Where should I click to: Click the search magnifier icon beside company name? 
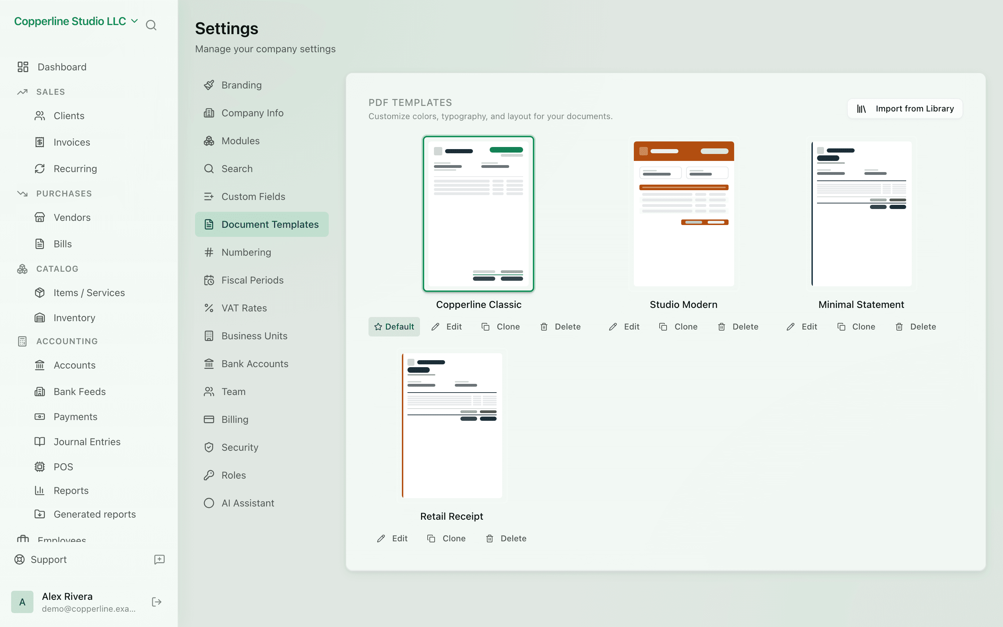coord(151,25)
